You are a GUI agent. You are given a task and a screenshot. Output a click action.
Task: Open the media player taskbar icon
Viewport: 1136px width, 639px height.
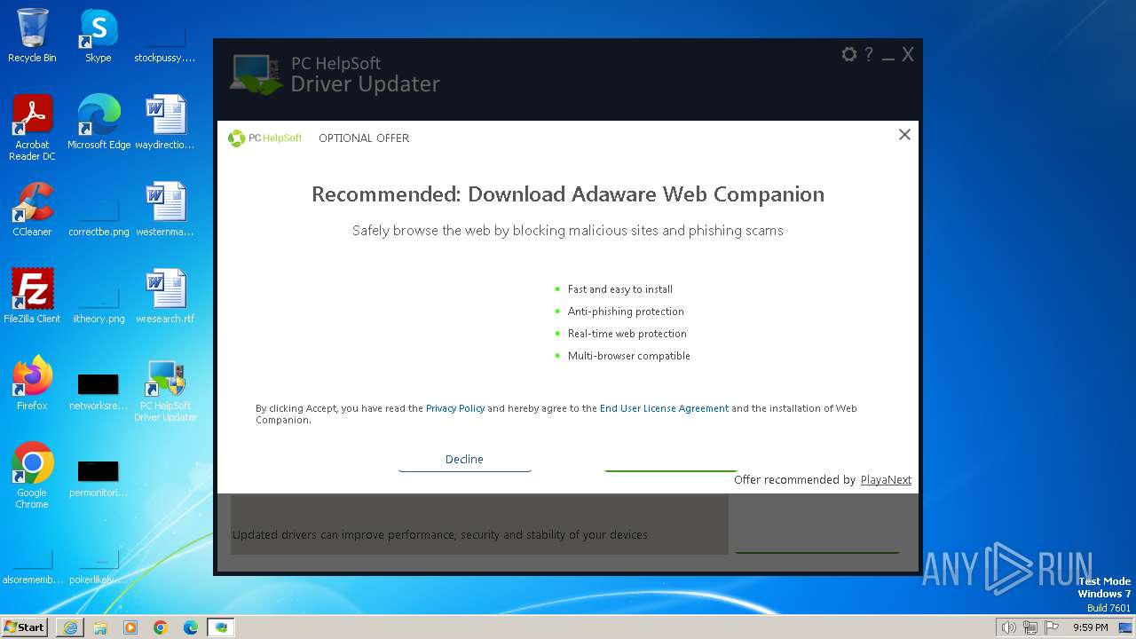[130, 627]
